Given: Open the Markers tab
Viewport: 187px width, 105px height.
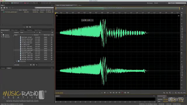Looking at the screenshot, I should coord(22,30).
